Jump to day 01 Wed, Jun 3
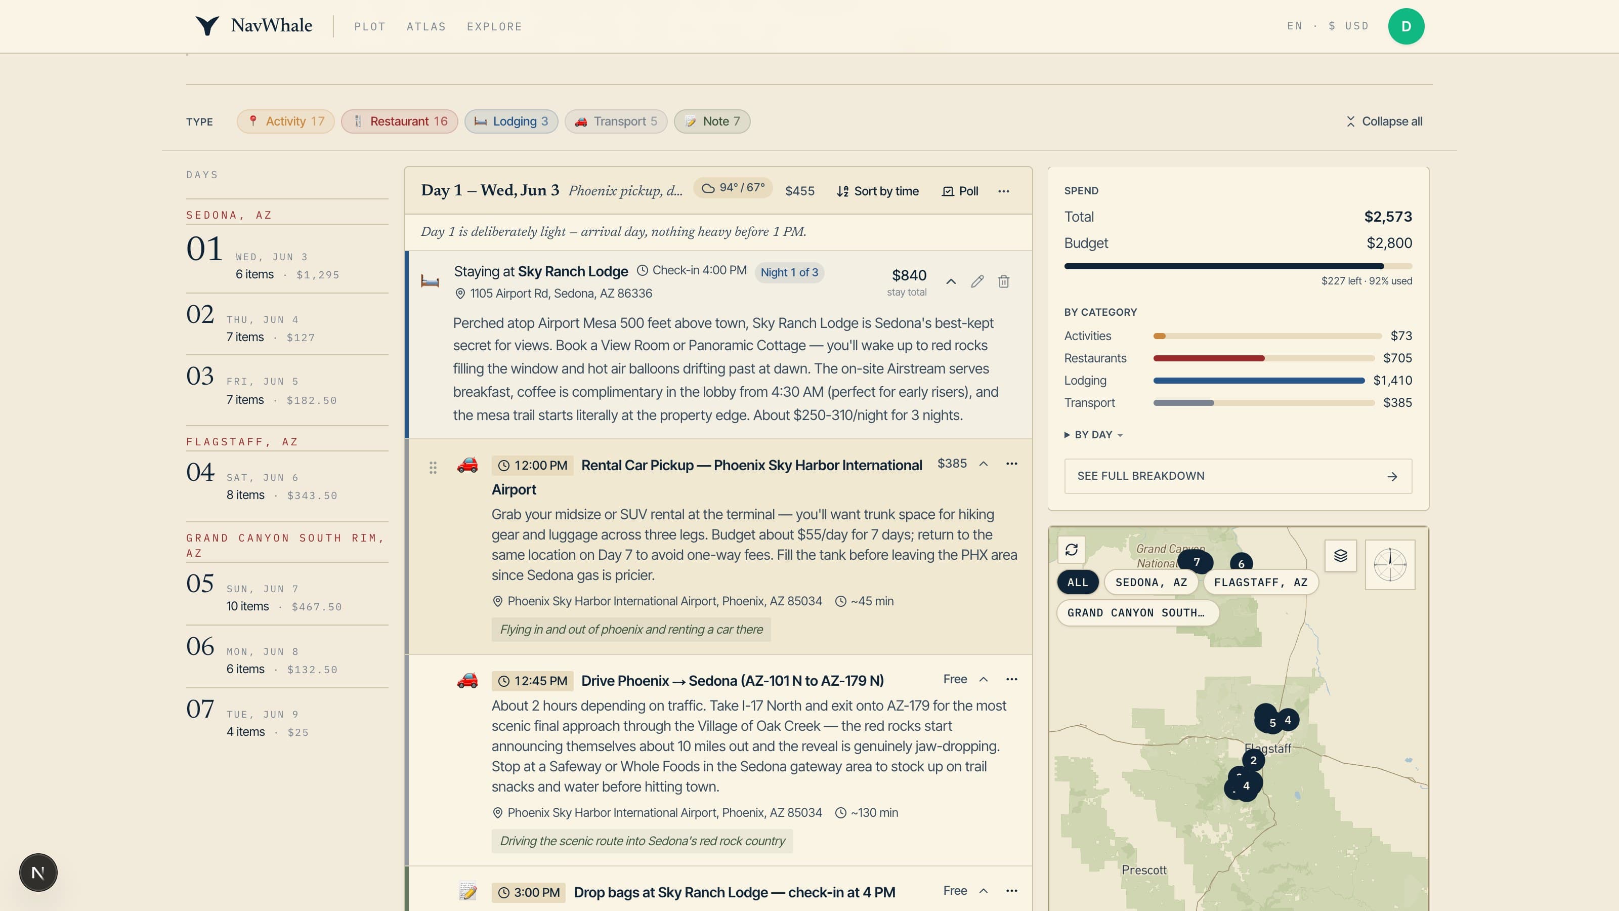The image size is (1619, 911). coord(287,259)
